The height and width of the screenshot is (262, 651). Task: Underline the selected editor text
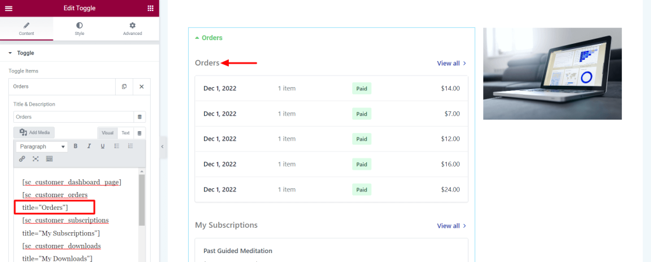102,146
